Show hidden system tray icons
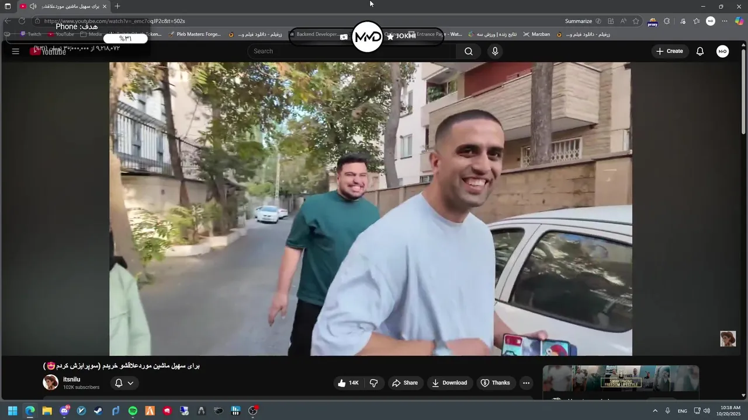 pyautogui.click(x=655, y=411)
